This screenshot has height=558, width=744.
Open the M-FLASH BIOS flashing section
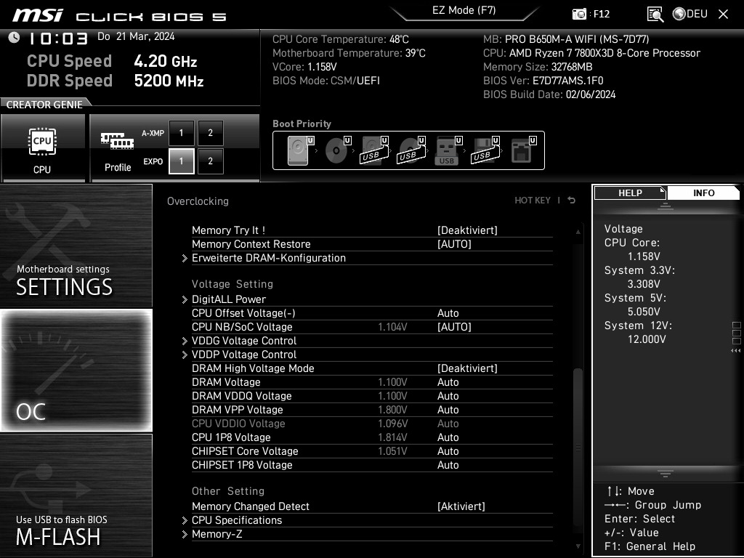(76, 496)
